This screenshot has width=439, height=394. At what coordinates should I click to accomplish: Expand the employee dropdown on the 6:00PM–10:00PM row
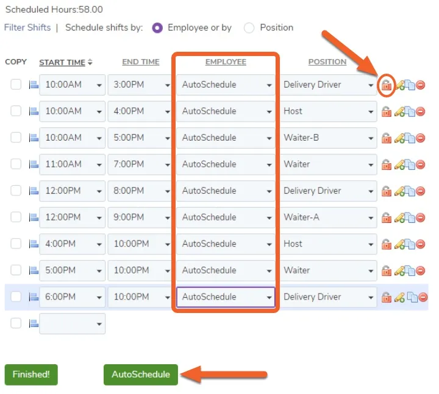(226, 297)
